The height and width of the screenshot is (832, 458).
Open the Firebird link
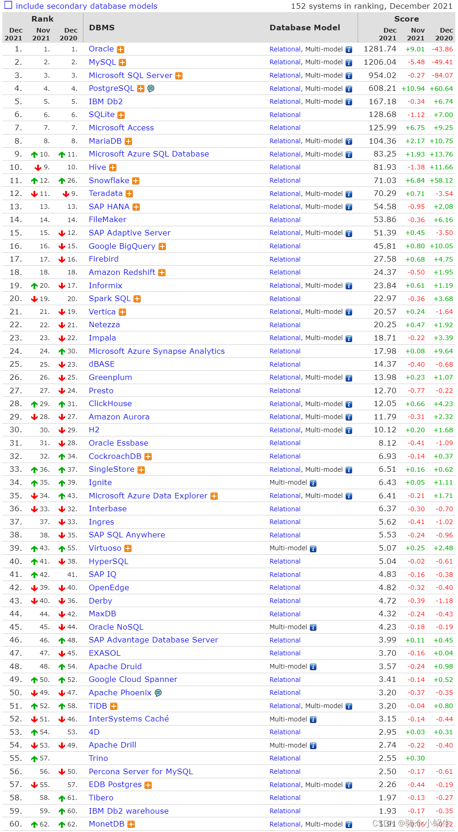[x=104, y=259]
